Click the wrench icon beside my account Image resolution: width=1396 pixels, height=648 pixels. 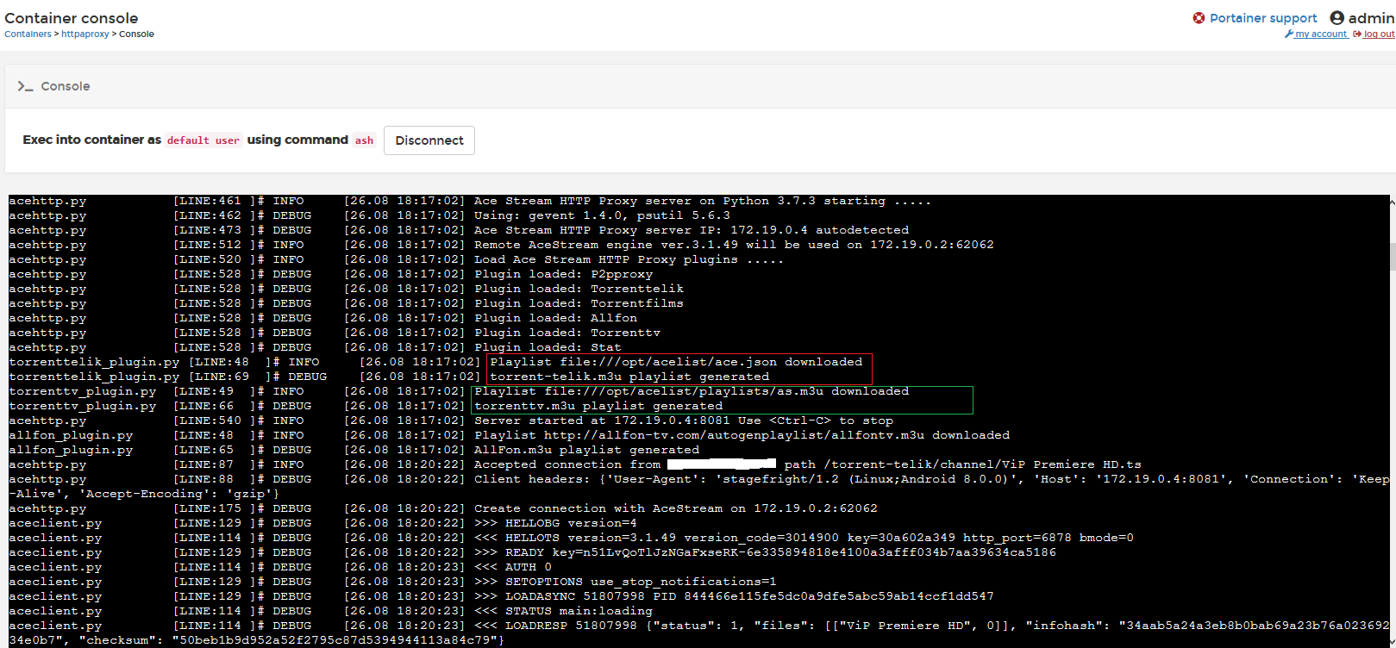click(x=1288, y=34)
